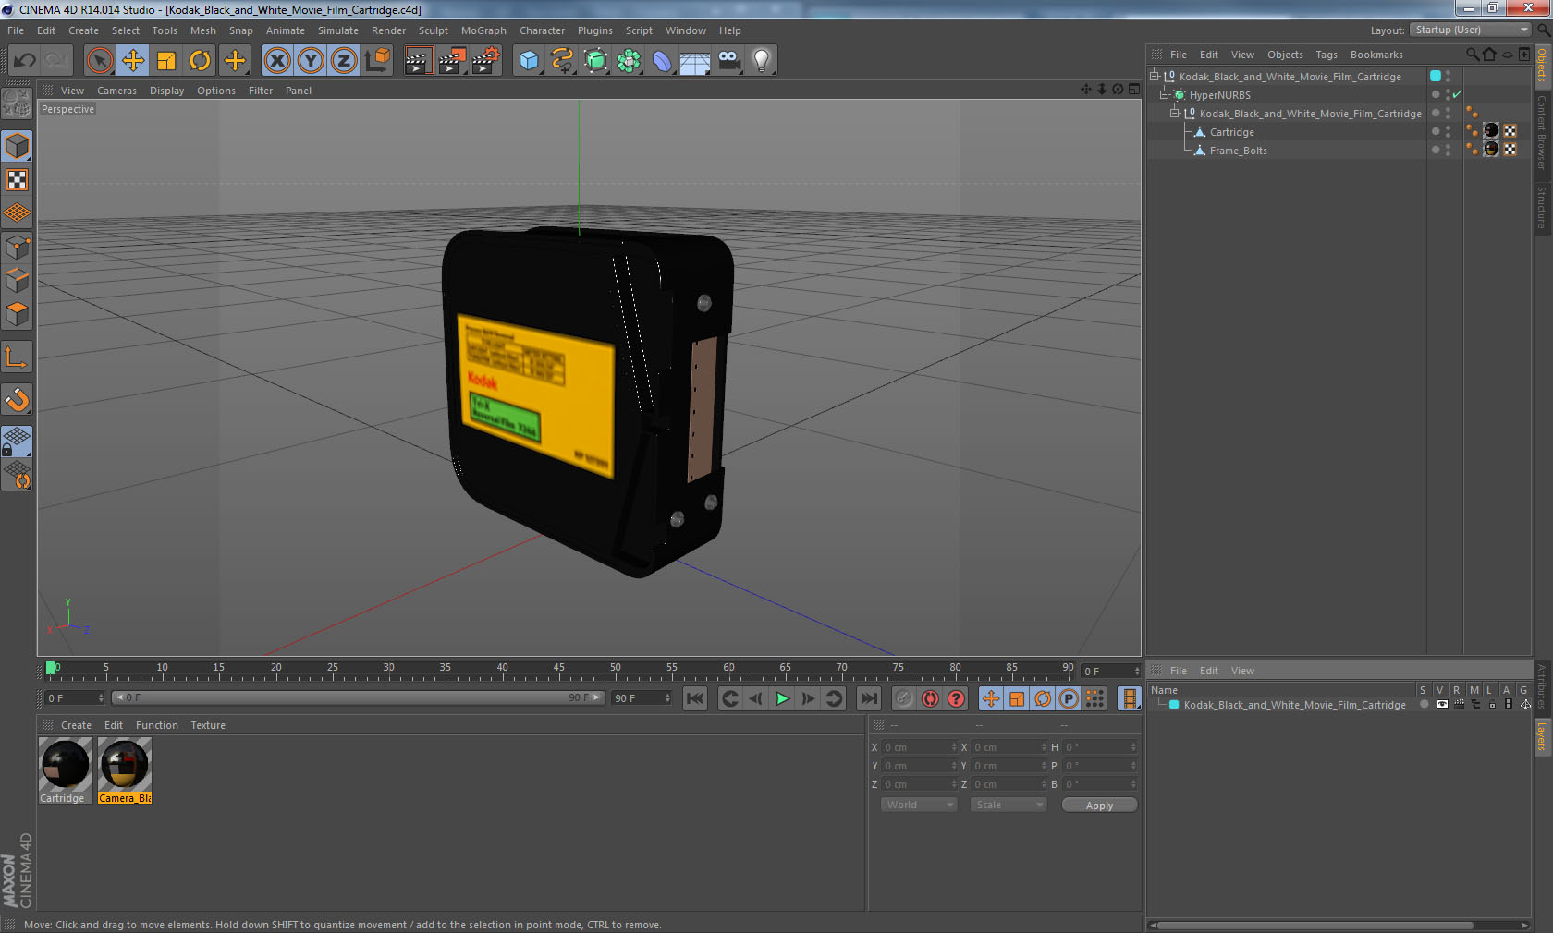
Task: Activate the Move tool in top toolbar
Action: (133, 61)
